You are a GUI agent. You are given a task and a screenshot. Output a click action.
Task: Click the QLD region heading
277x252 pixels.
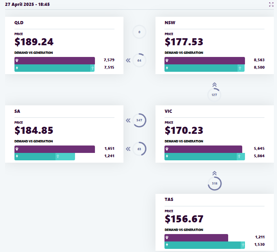pyautogui.click(x=19, y=23)
